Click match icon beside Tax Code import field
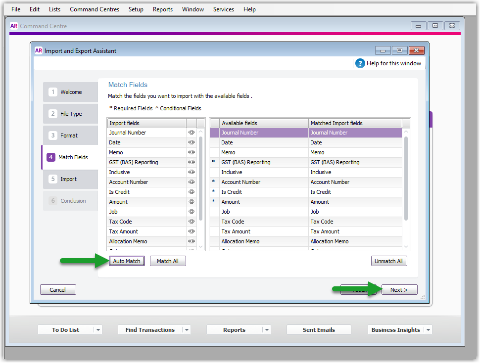The image size is (480, 363). [192, 222]
